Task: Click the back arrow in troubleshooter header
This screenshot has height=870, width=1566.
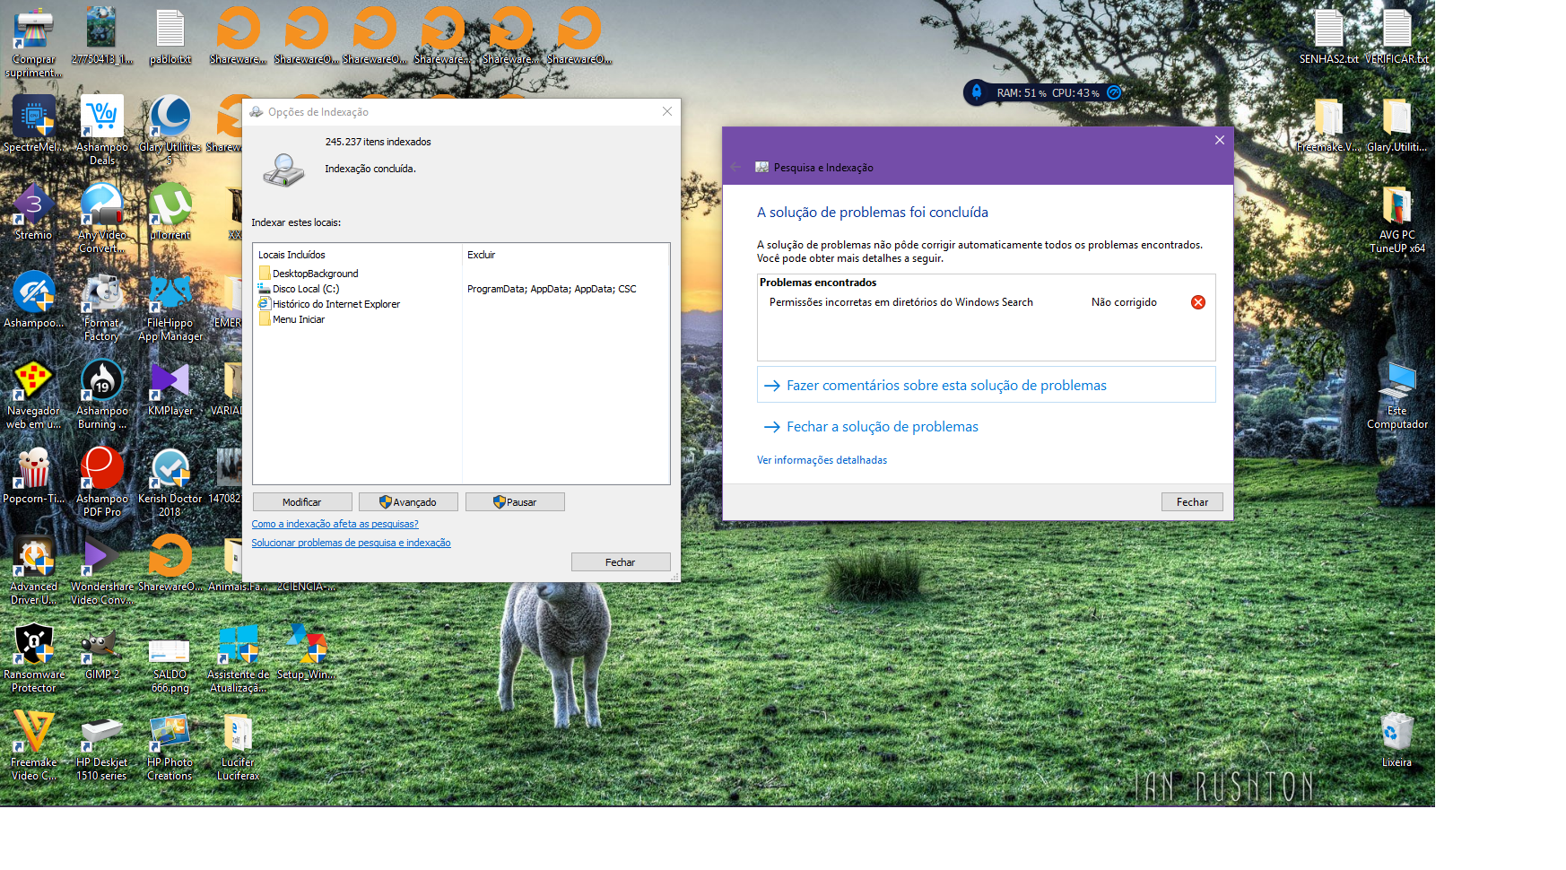Action: [x=736, y=167]
